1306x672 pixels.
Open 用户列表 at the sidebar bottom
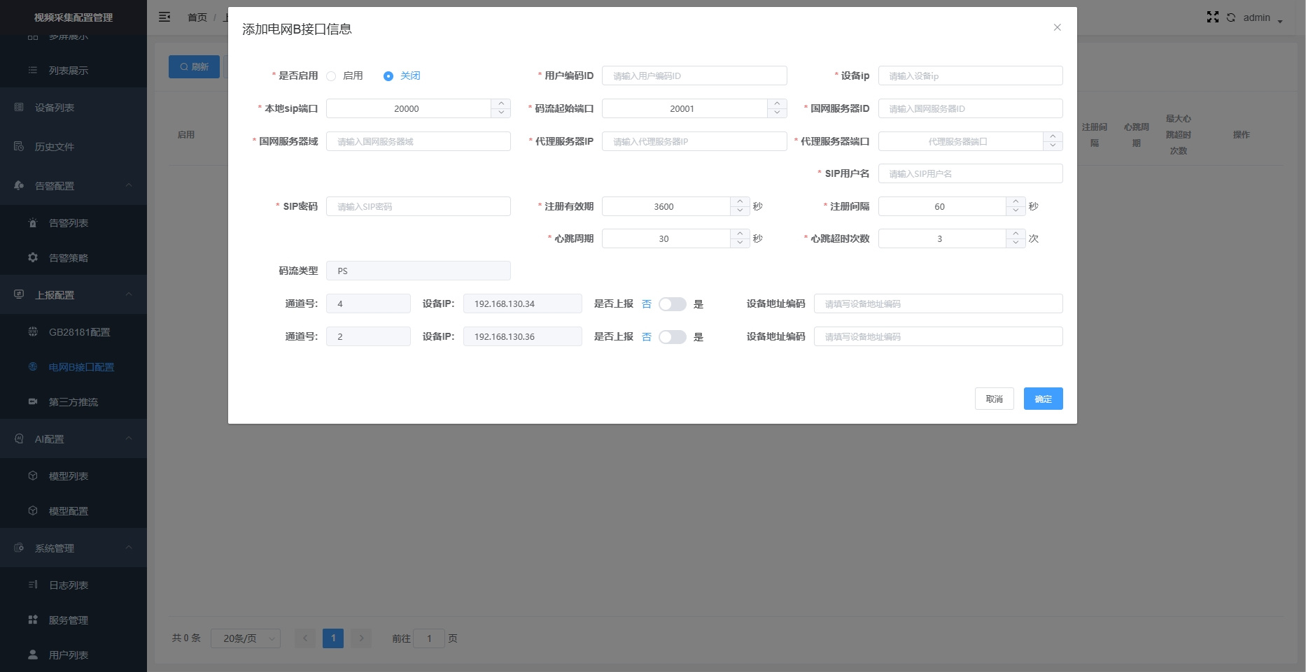tap(68, 655)
